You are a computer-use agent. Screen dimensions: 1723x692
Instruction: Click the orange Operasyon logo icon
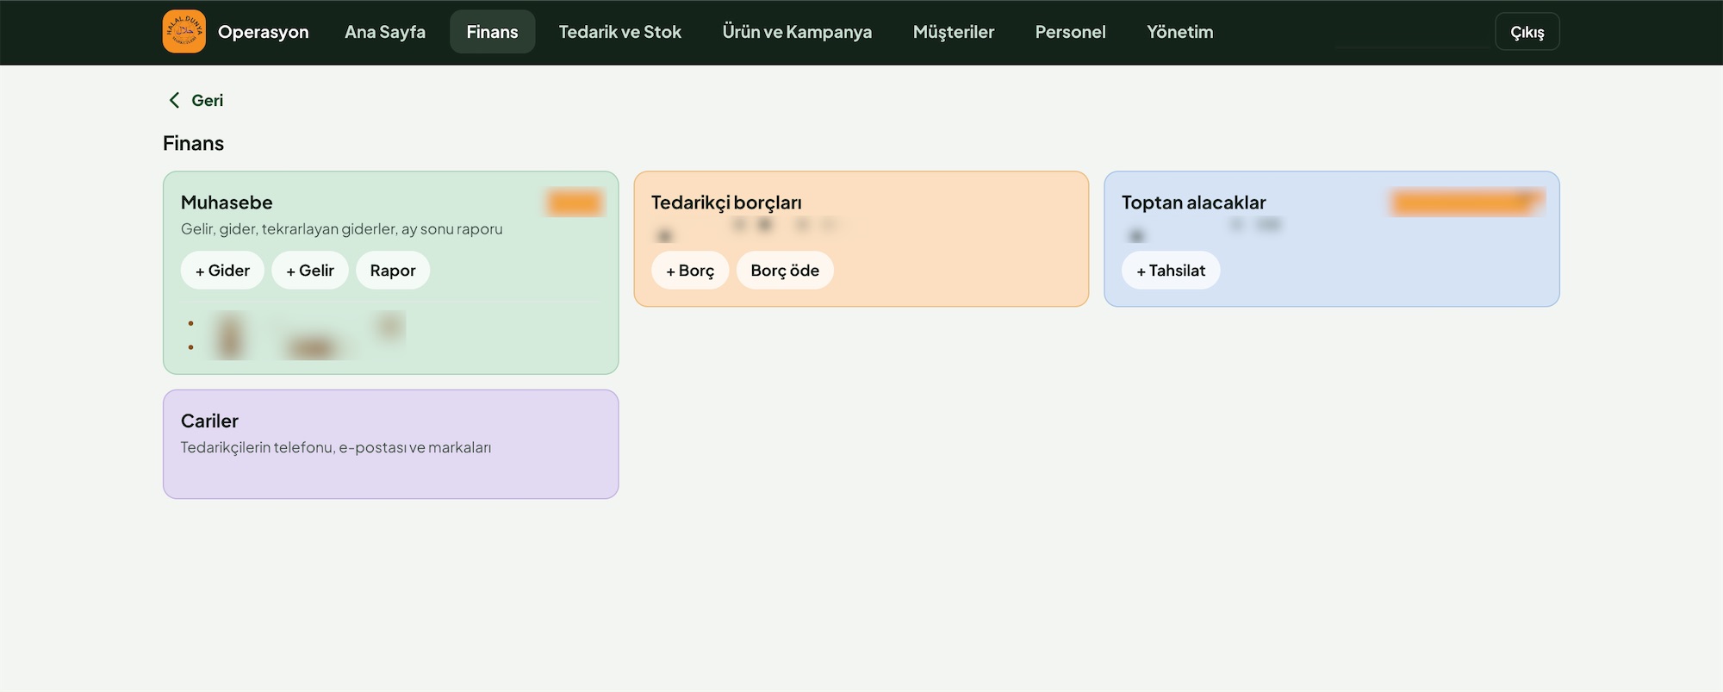pyautogui.click(x=184, y=32)
